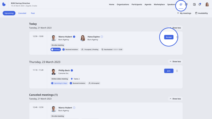The image size is (212, 119).
Task: Open the My meetings filter
Action: [x=184, y=13]
